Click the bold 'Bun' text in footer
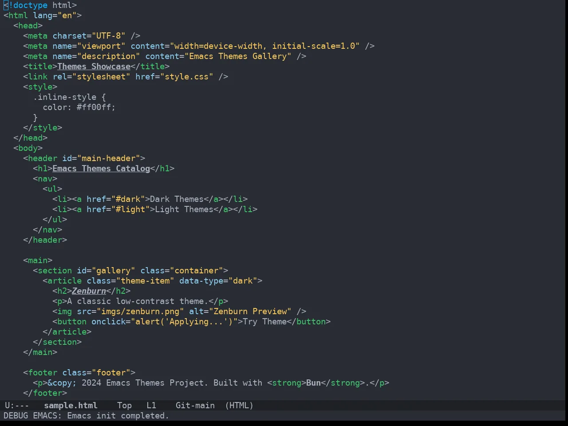The height and width of the screenshot is (426, 568). [313, 383]
